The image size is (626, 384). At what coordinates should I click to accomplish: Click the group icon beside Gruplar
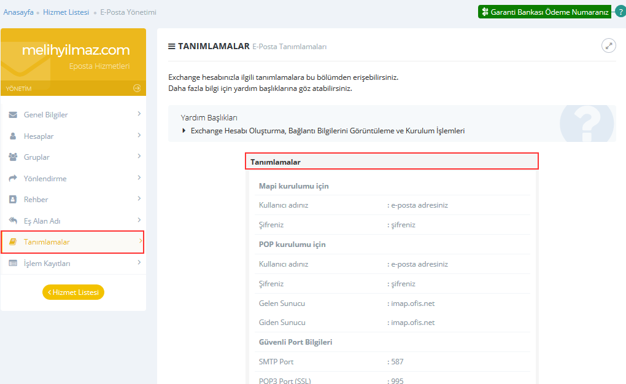coord(13,157)
